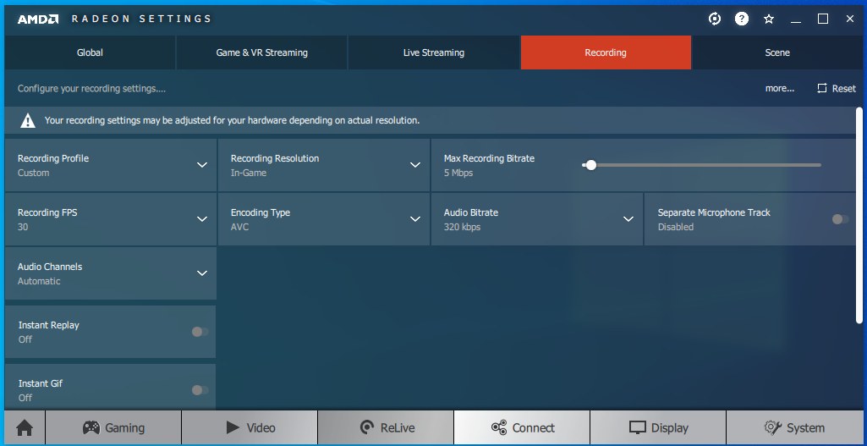Click the favorites star icon
Screen dimensions: 867x446
pos(769,19)
